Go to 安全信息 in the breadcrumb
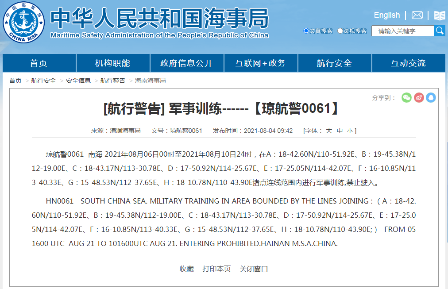Screen dimensions: 448x289 [x=78, y=81]
